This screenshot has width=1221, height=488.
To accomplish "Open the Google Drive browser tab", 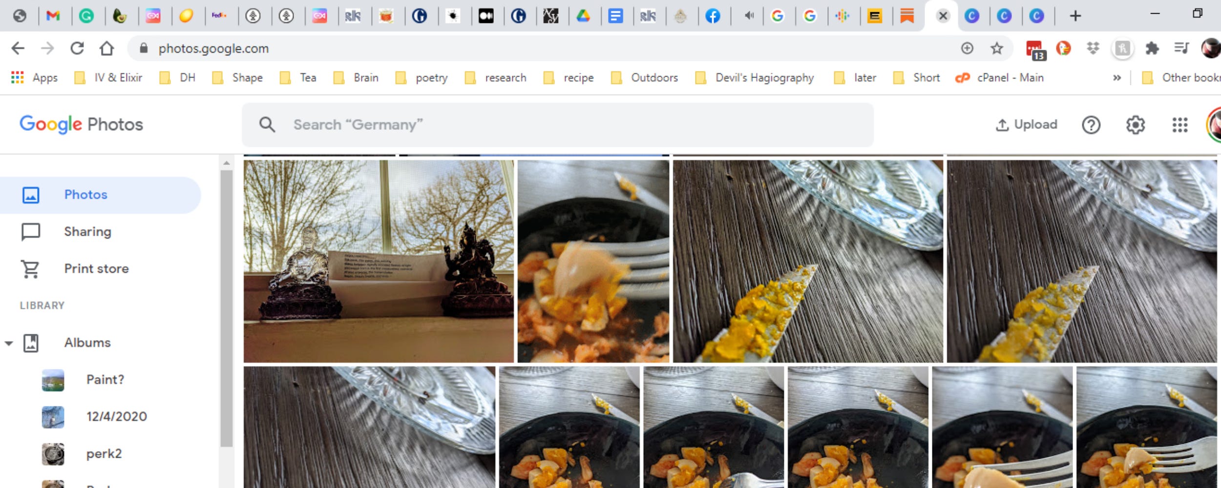I will pos(583,16).
